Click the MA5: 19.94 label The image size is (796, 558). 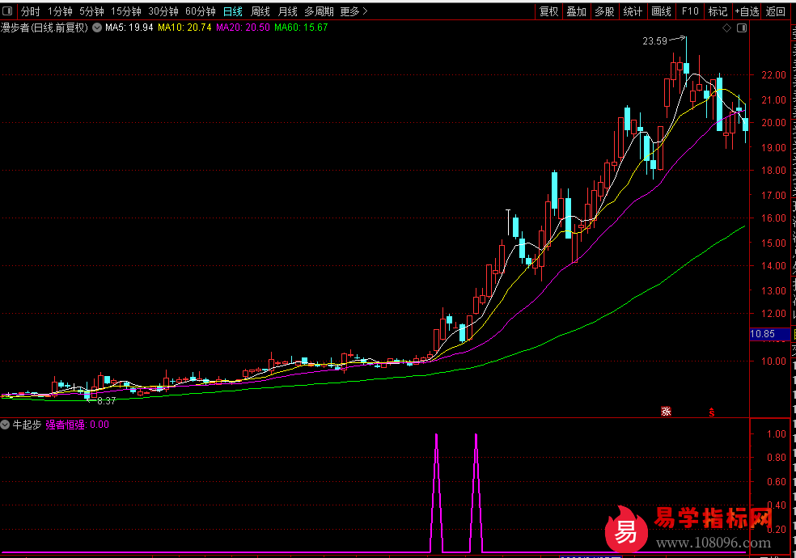pos(129,27)
